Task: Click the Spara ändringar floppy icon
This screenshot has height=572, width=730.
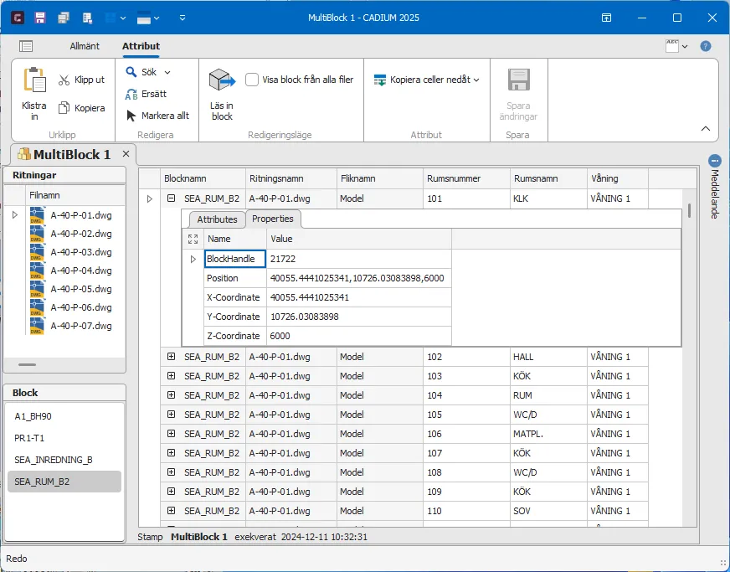Action: (x=519, y=80)
